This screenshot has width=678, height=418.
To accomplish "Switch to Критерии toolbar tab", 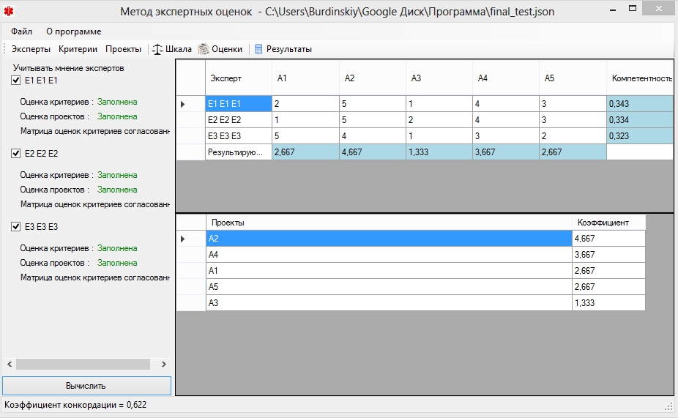I will [x=78, y=49].
